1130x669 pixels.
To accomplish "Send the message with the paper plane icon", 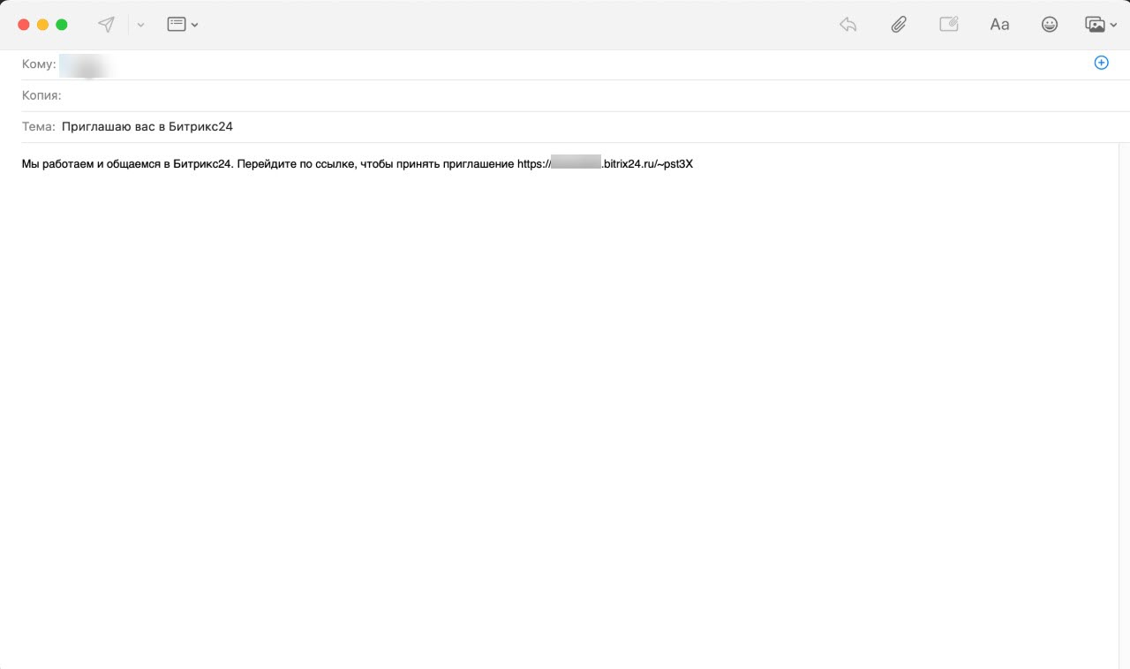I will coord(106,25).
